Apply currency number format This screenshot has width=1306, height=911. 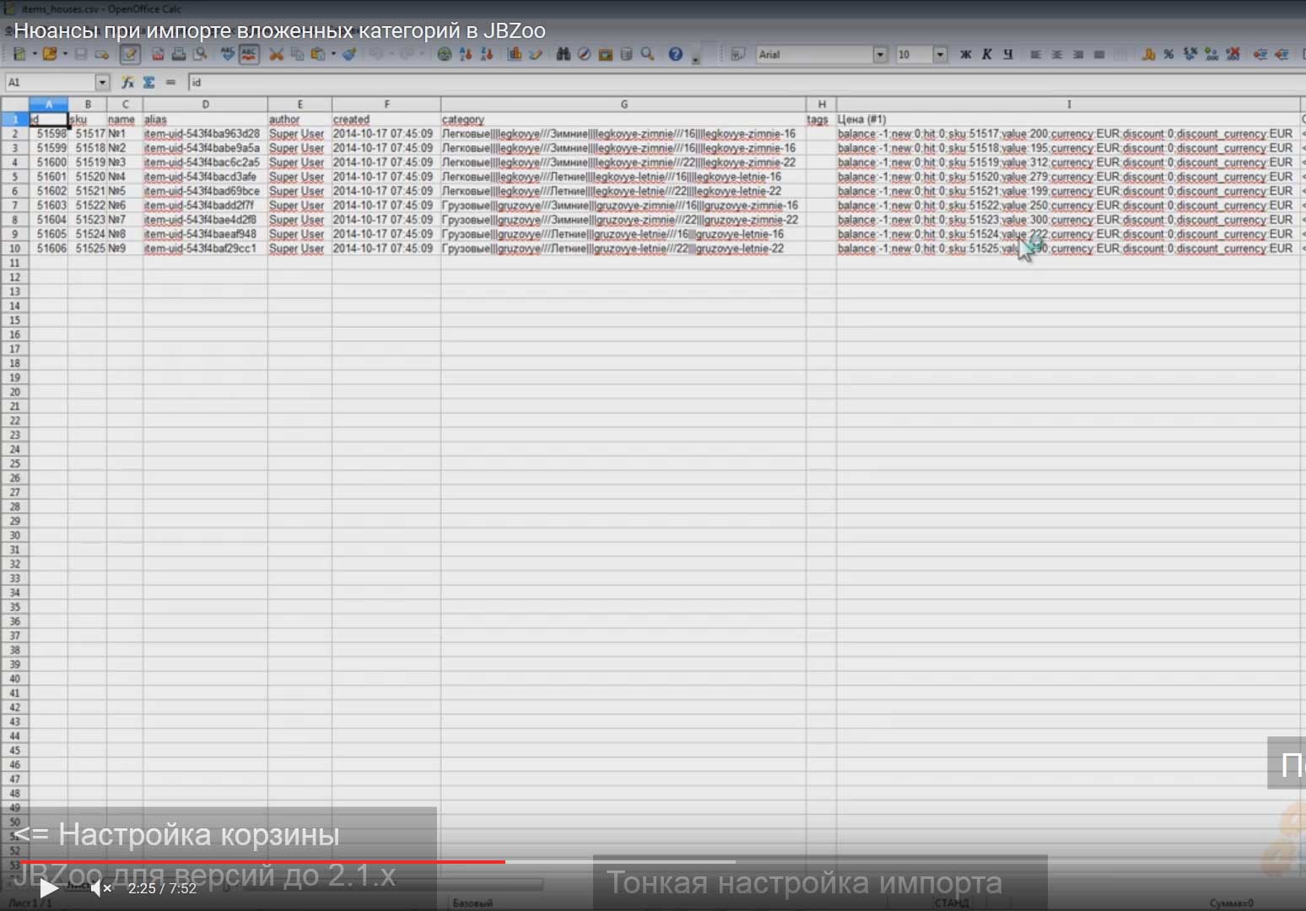pos(1147,54)
